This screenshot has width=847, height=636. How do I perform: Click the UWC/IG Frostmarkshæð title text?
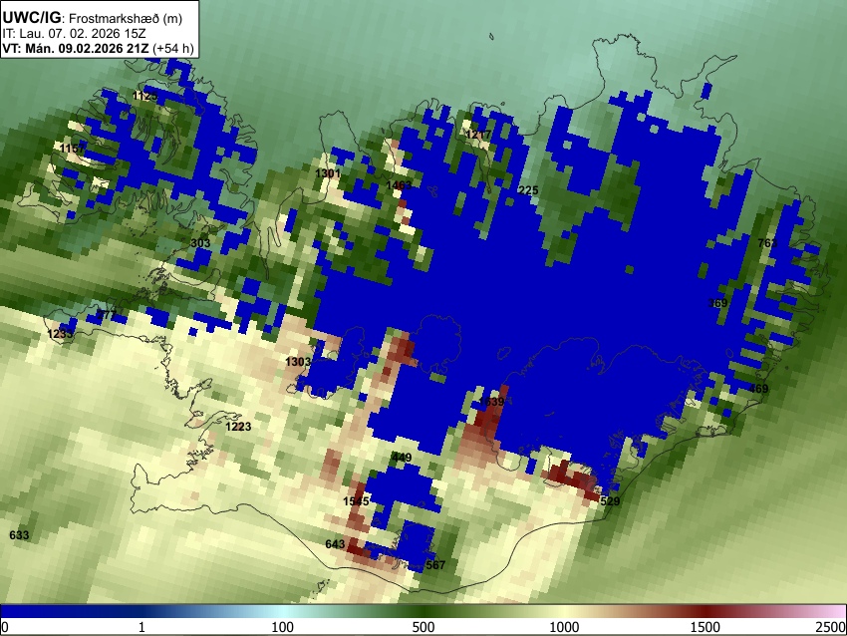[x=93, y=18]
